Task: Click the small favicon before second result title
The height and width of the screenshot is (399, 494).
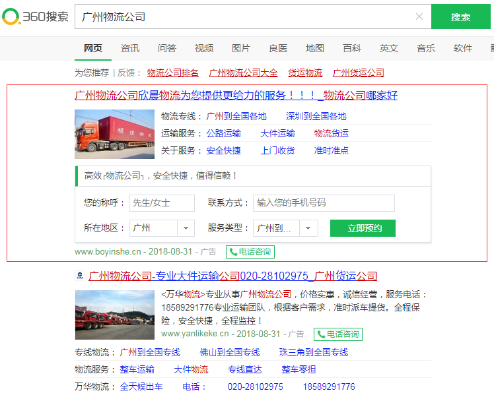Action: pyautogui.click(x=79, y=276)
